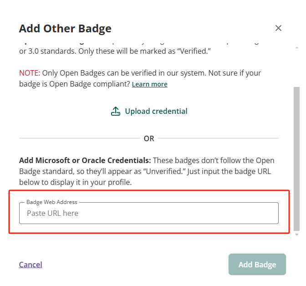Click the OR divider text
This screenshot has height=286, width=306.
[x=149, y=138]
